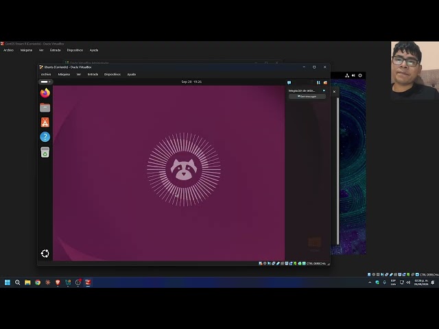The height and width of the screenshot is (329, 439).
Task: Click hard disk activity icon in Ubuntu status bar
Action: [x=261, y=263]
